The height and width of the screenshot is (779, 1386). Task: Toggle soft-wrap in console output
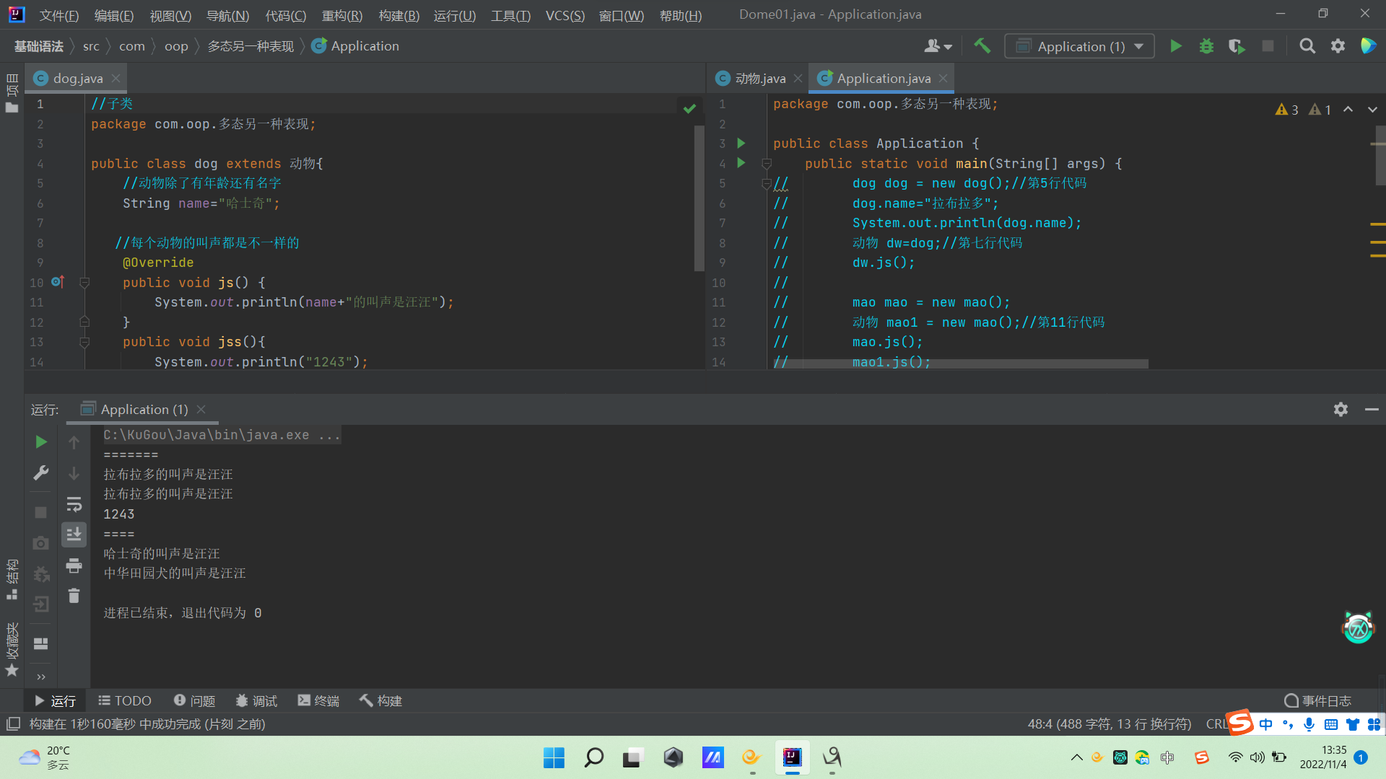(x=74, y=504)
